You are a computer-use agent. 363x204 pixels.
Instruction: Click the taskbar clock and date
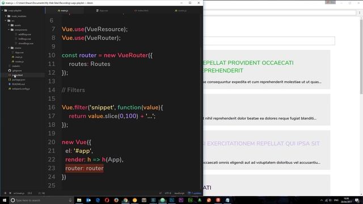click(347, 200)
